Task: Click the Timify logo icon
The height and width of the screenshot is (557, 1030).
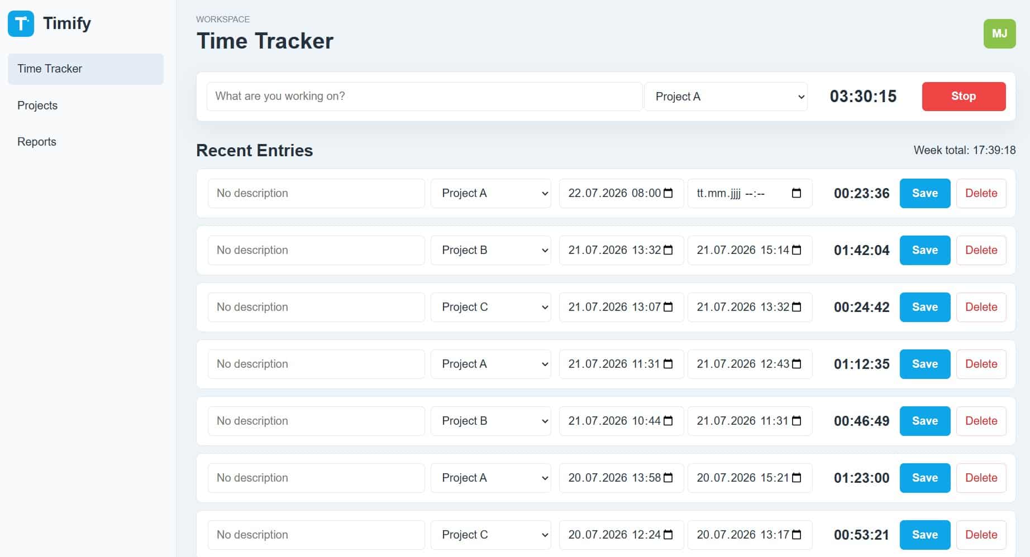Action: (x=21, y=23)
